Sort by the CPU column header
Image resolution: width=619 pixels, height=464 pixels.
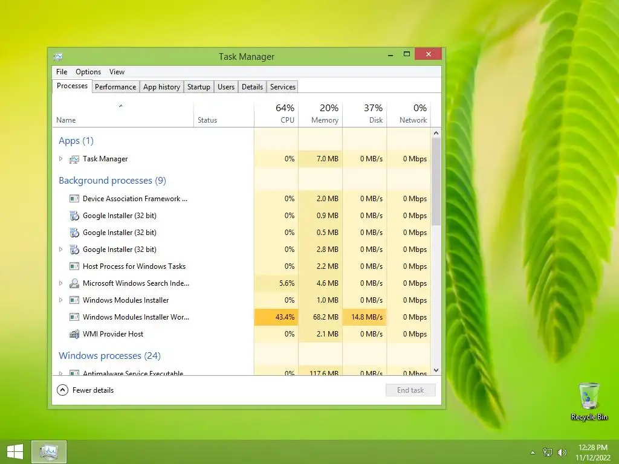click(276, 114)
